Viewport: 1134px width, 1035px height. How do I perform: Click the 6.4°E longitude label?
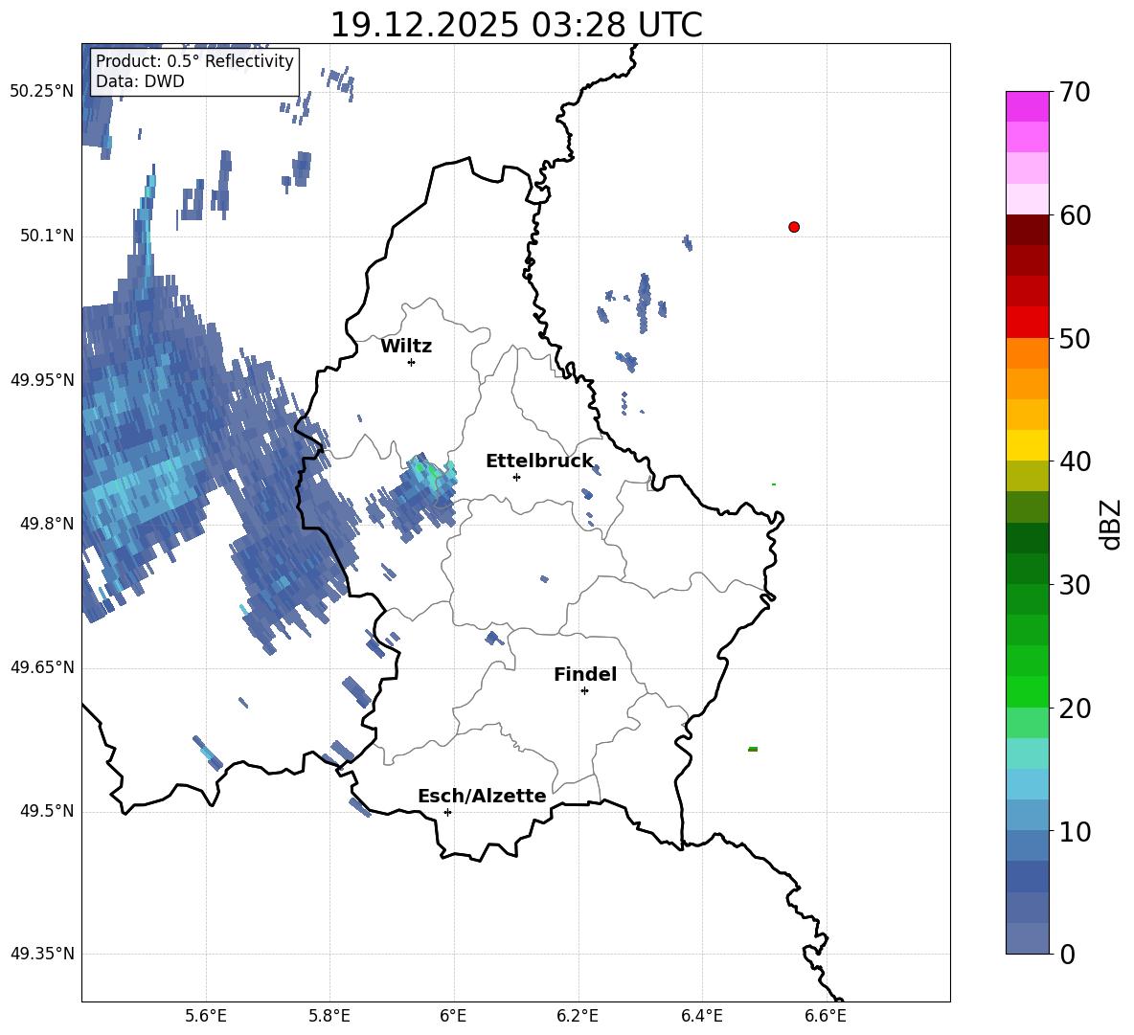pyautogui.click(x=701, y=1016)
